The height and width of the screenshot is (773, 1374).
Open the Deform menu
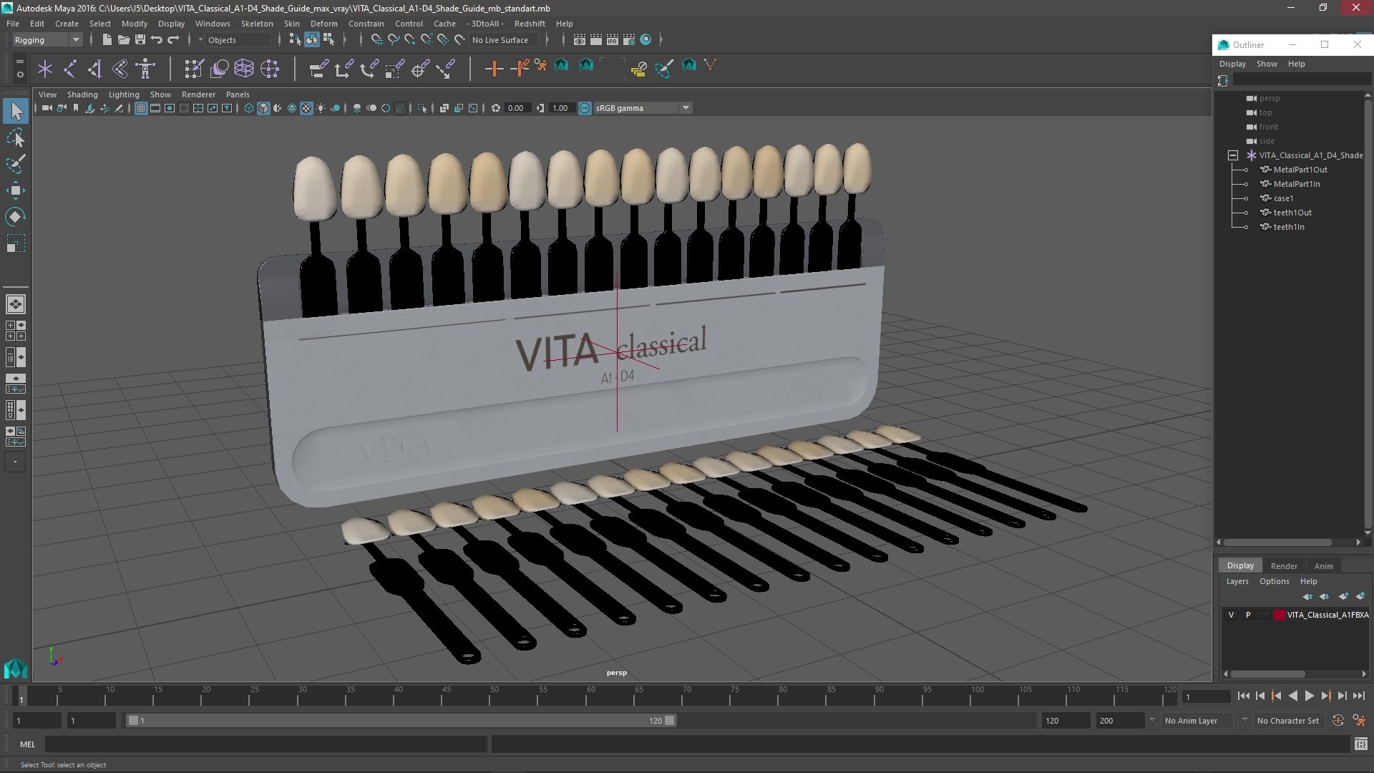pyautogui.click(x=323, y=24)
